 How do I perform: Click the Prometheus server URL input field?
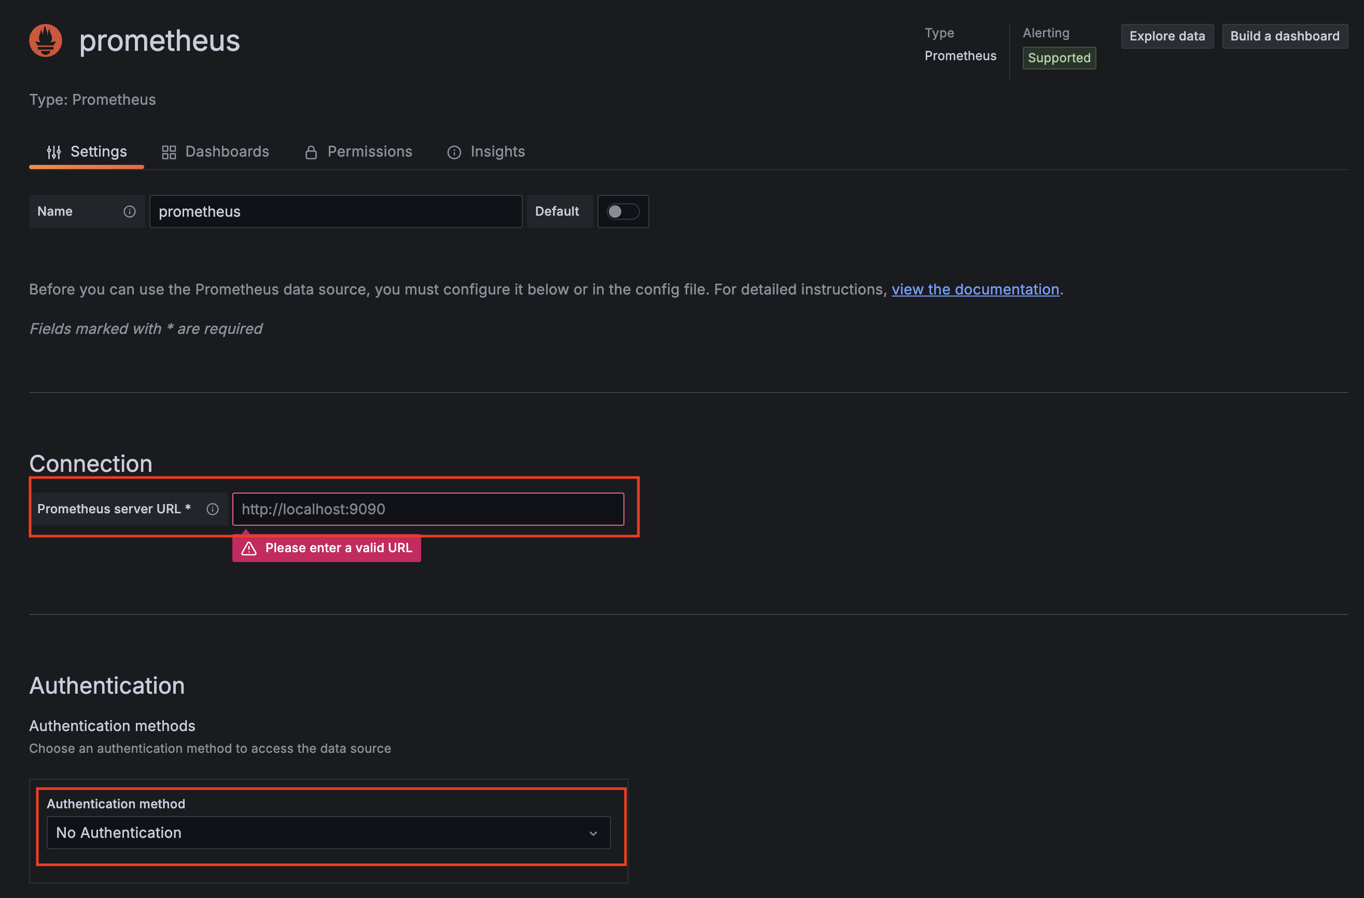[x=428, y=509]
